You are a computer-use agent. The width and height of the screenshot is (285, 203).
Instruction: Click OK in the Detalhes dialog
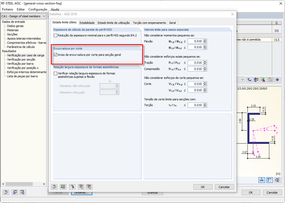pyautogui.click(x=203, y=187)
